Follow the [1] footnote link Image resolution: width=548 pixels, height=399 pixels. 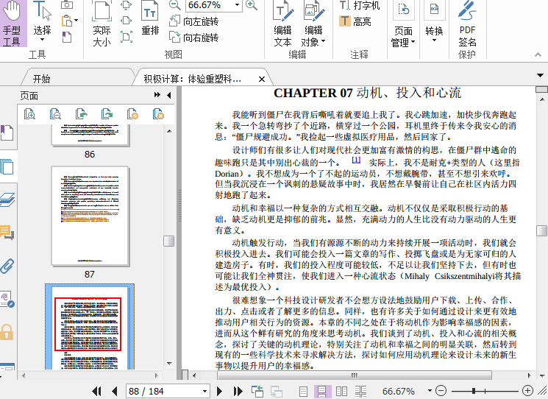[x=356, y=160]
